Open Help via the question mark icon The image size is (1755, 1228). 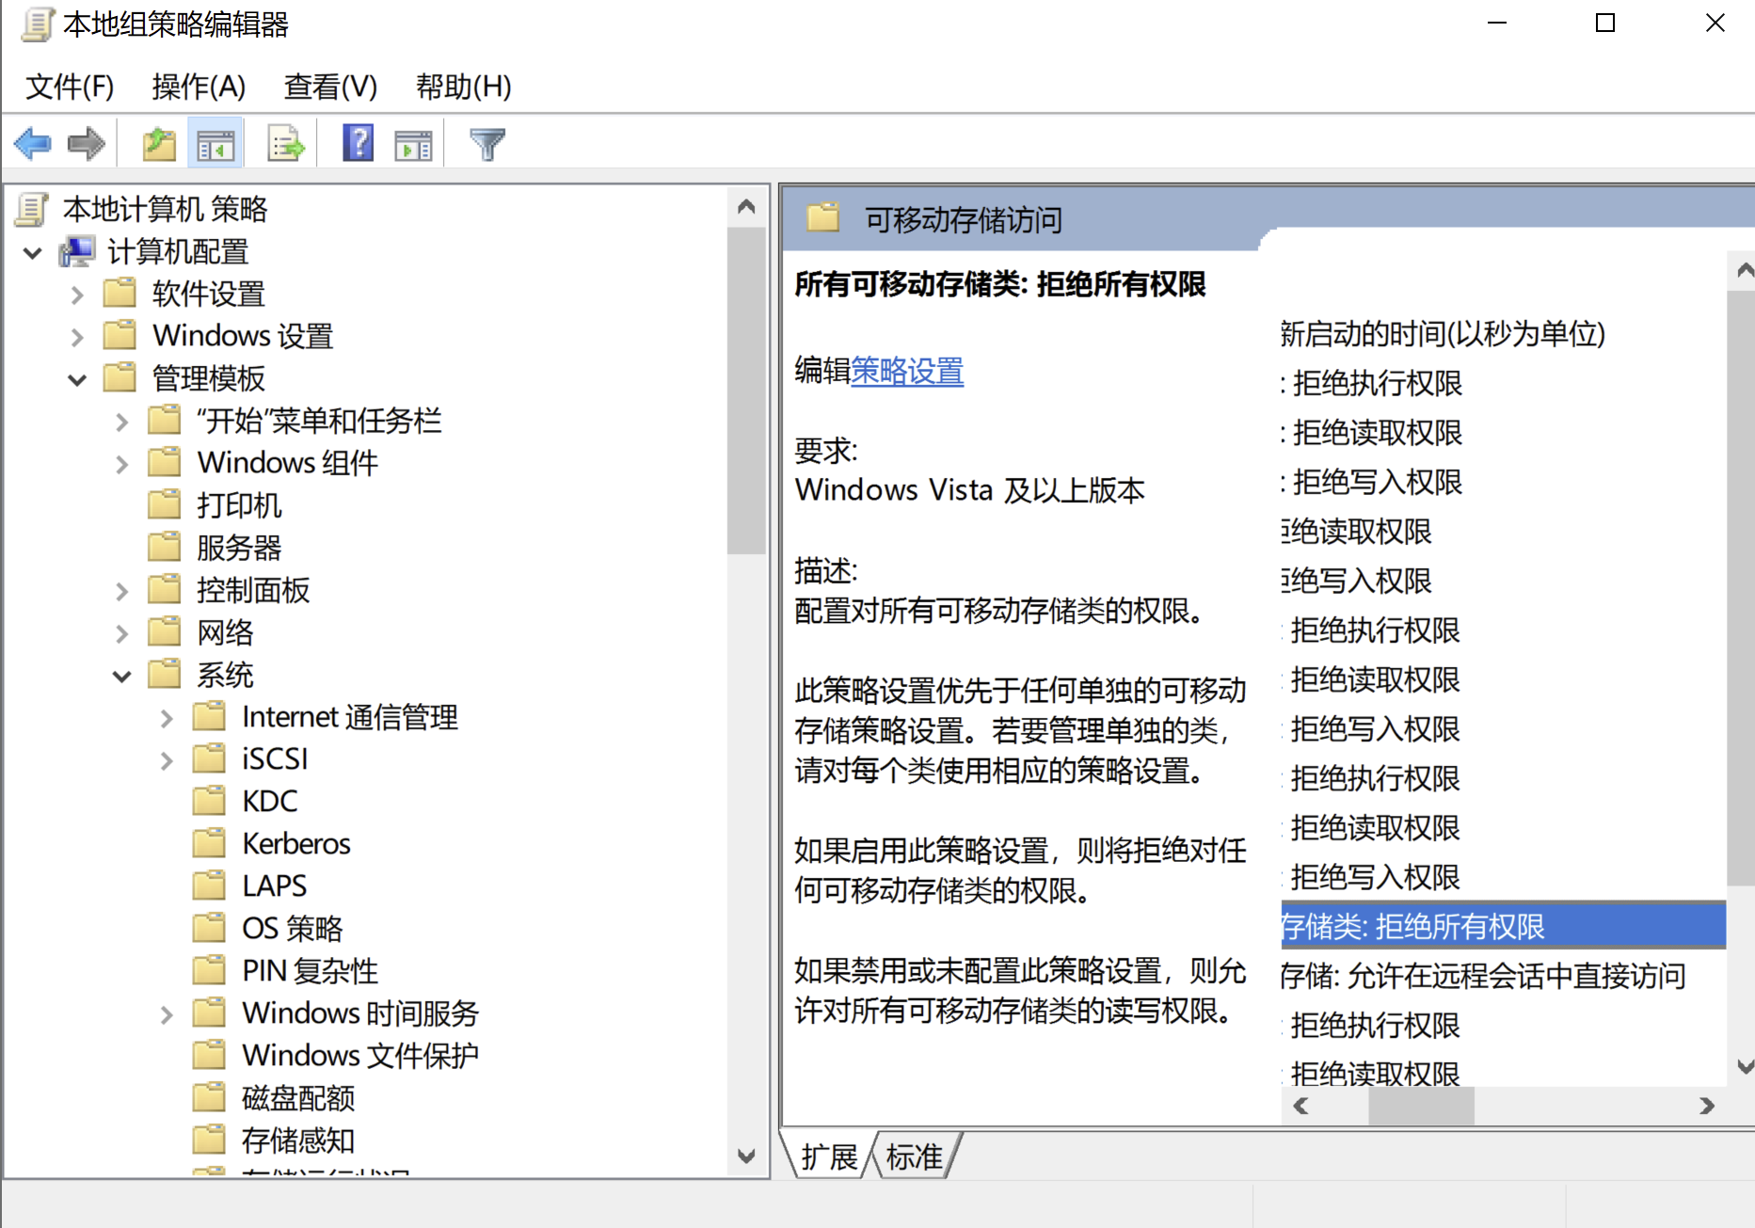(358, 144)
